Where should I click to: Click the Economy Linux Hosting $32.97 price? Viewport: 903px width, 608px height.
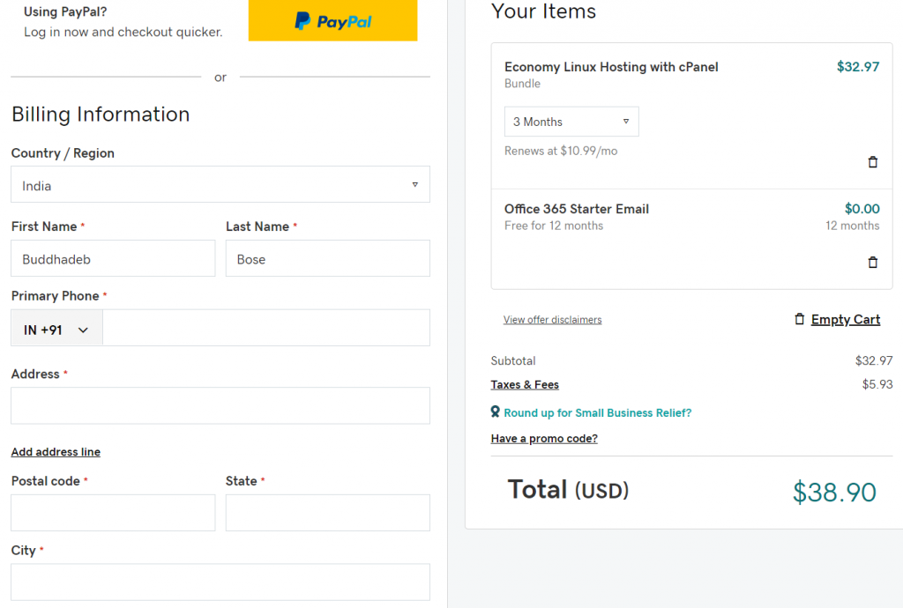click(858, 67)
